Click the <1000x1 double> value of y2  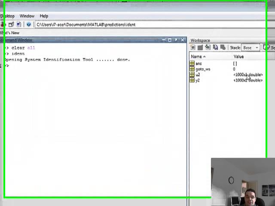[248, 80]
